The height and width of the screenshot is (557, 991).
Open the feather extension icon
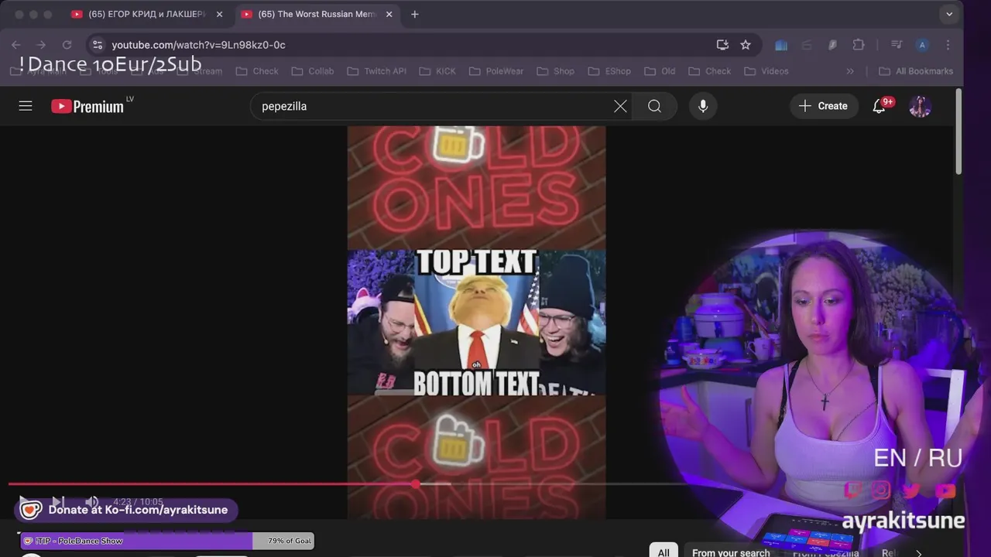coord(832,45)
